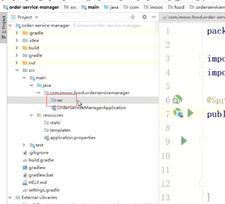Collapse the com.imooc.food.orderservicemanager package
The image size is (225, 204).
(x=39, y=93)
